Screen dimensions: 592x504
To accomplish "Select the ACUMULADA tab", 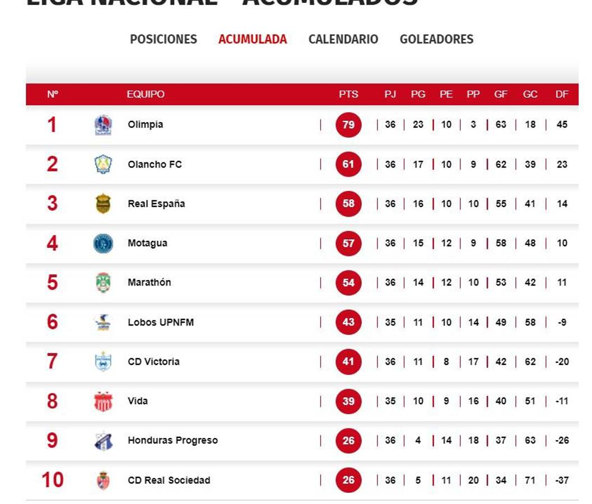I will coord(253,39).
